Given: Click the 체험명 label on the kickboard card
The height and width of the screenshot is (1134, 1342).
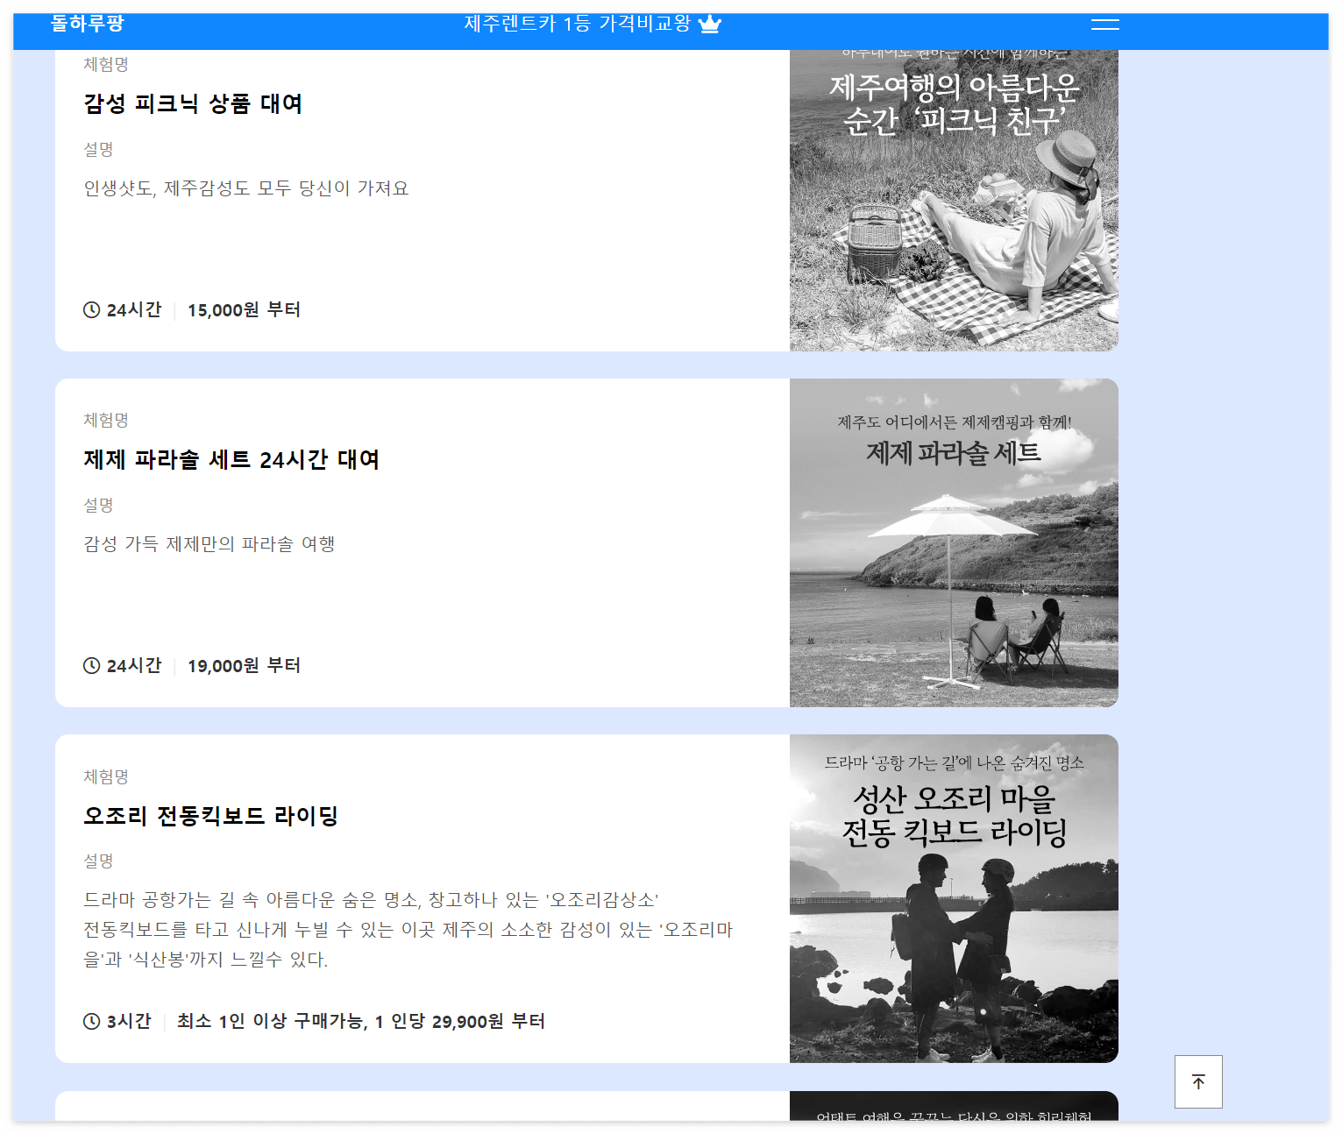Looking at the screenshot, I should (x=105, y=776).
